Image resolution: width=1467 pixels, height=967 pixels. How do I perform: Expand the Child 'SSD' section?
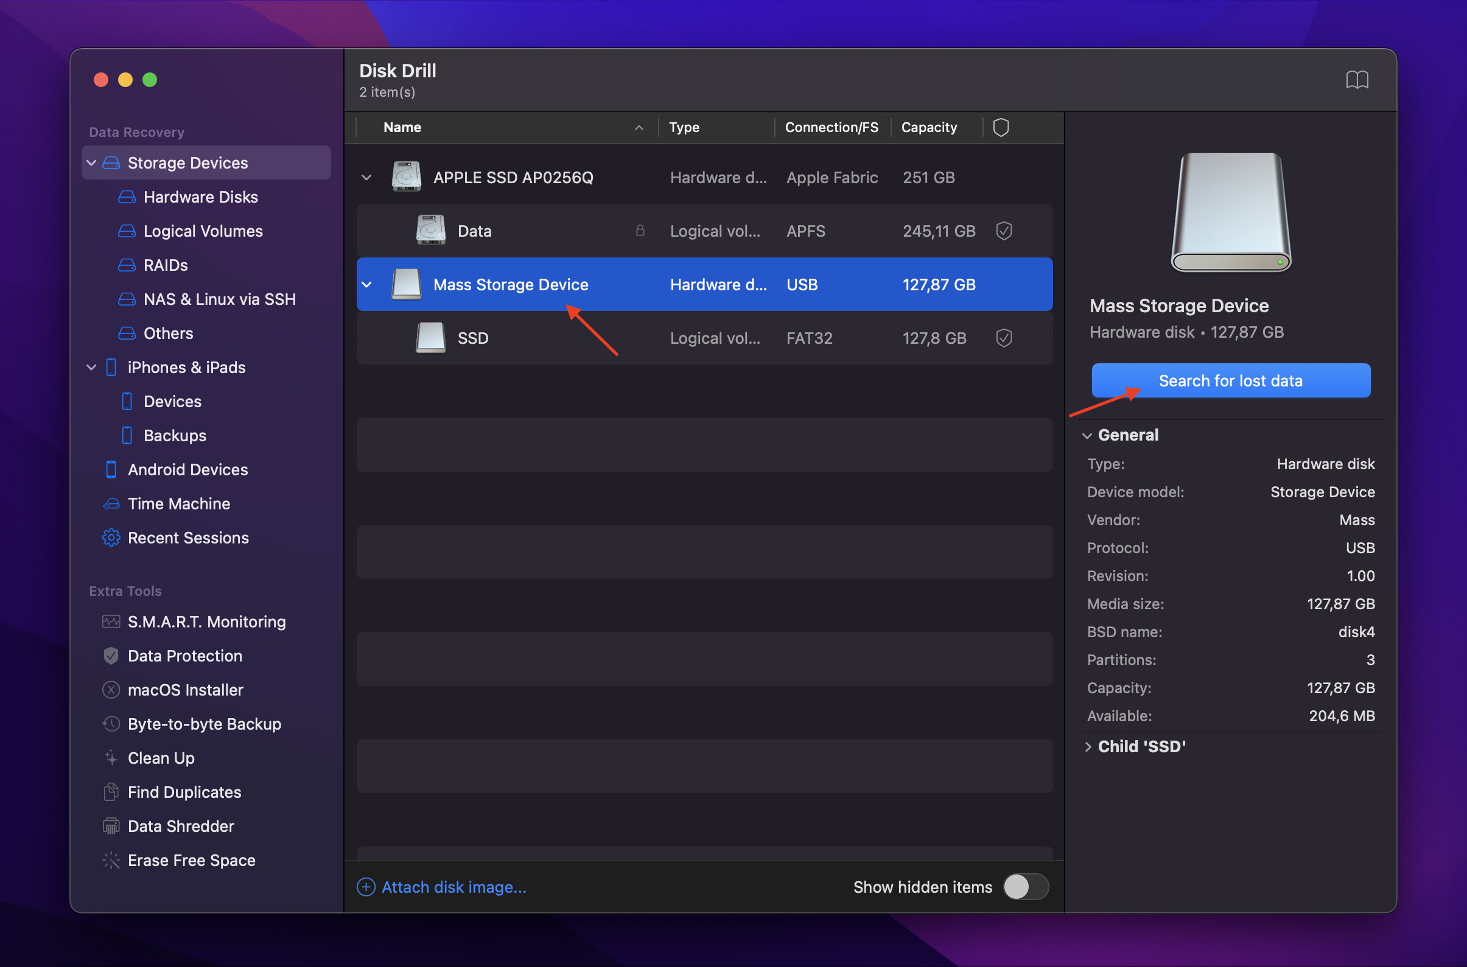click(x=1088, y=747)
